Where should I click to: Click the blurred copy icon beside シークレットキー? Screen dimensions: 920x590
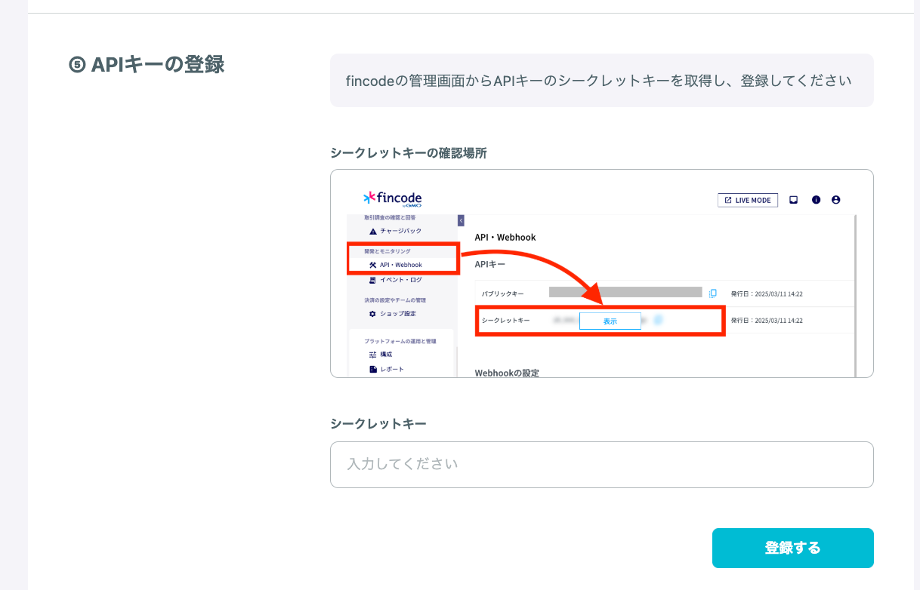(x=658, y=320)
